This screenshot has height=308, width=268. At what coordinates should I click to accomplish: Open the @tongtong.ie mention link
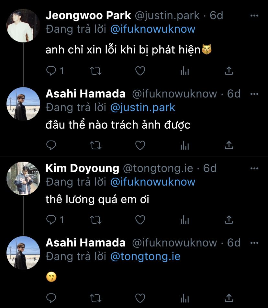[x=145, y=257]
